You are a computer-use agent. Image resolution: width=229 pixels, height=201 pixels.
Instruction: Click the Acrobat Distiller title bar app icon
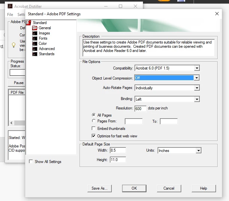tap(10, 6)
